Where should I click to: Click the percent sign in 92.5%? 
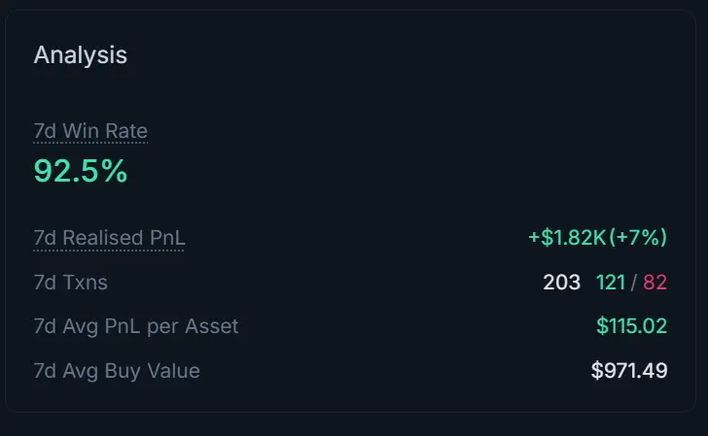point(116,171)
